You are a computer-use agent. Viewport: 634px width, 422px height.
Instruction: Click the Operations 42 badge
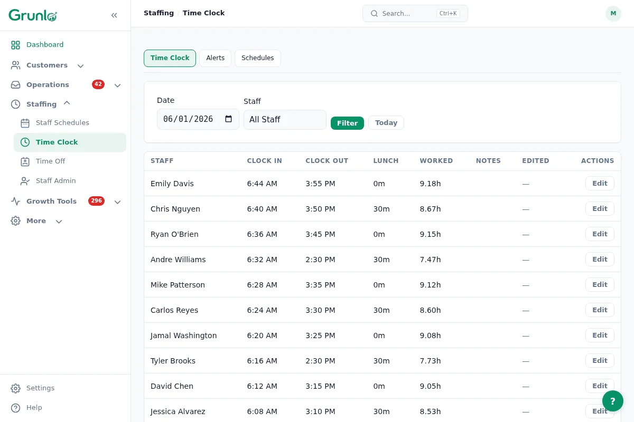tap(98, 84)
